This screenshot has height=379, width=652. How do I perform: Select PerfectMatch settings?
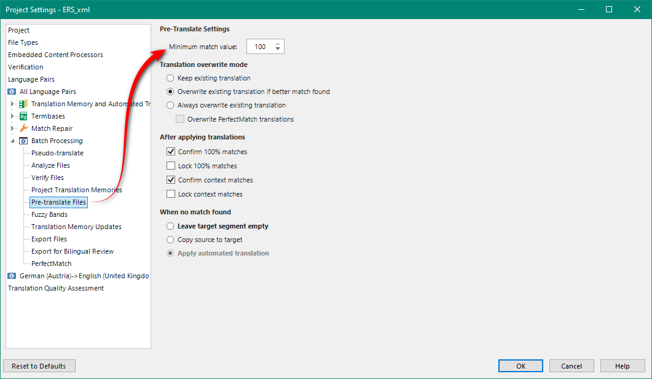click(x=51, y=264)
